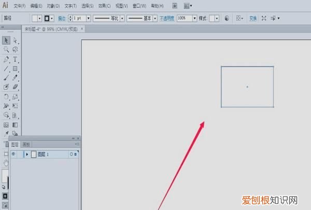Click the 不透明度 link
The width and height of the screenshot is (311, 210).
(x=166, y=18)
